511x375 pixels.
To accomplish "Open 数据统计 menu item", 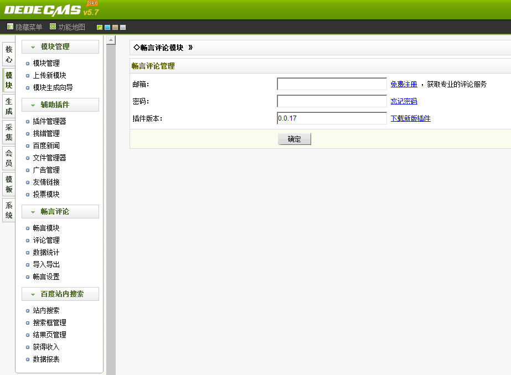I will pos(47,253).
